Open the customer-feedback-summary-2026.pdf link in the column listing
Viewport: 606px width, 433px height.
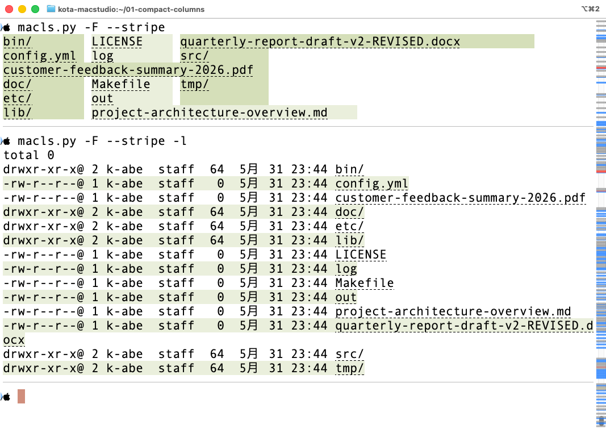coord(128,70)
